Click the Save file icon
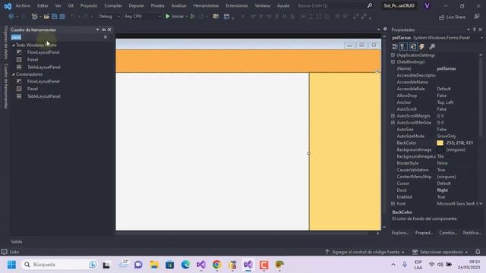 coord(55,16)
